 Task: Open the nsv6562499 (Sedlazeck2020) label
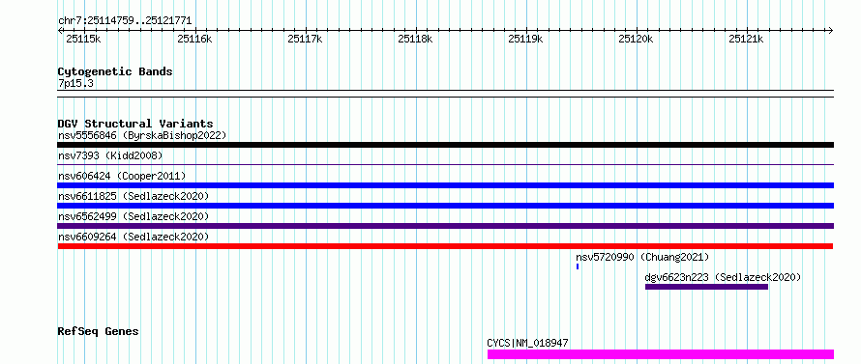point(134,216)
